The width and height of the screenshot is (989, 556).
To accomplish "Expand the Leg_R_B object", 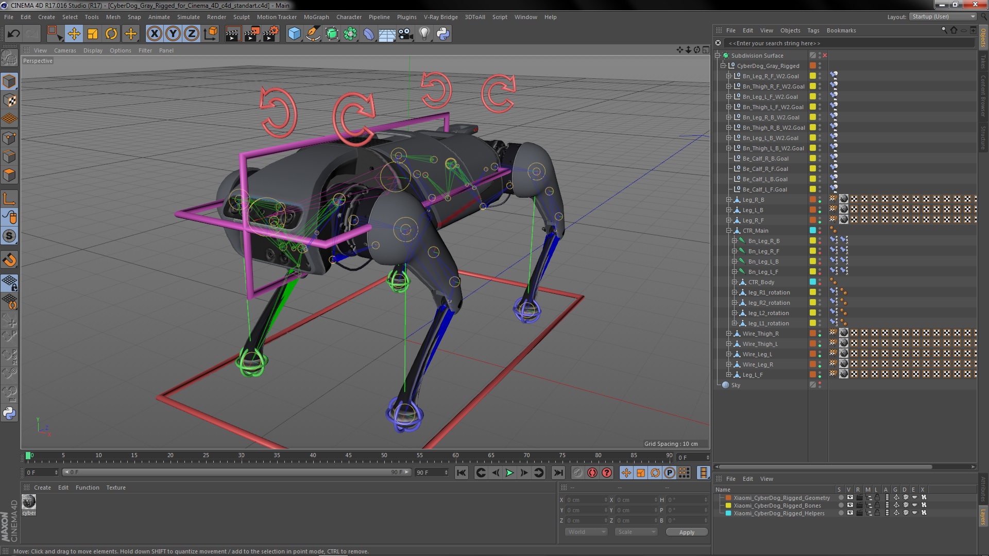I will 729,200.
